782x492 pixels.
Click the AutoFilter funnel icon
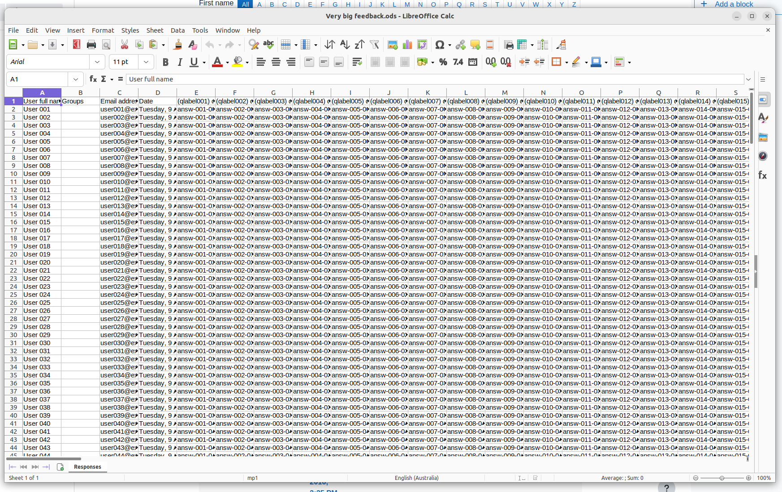[374, 45]
